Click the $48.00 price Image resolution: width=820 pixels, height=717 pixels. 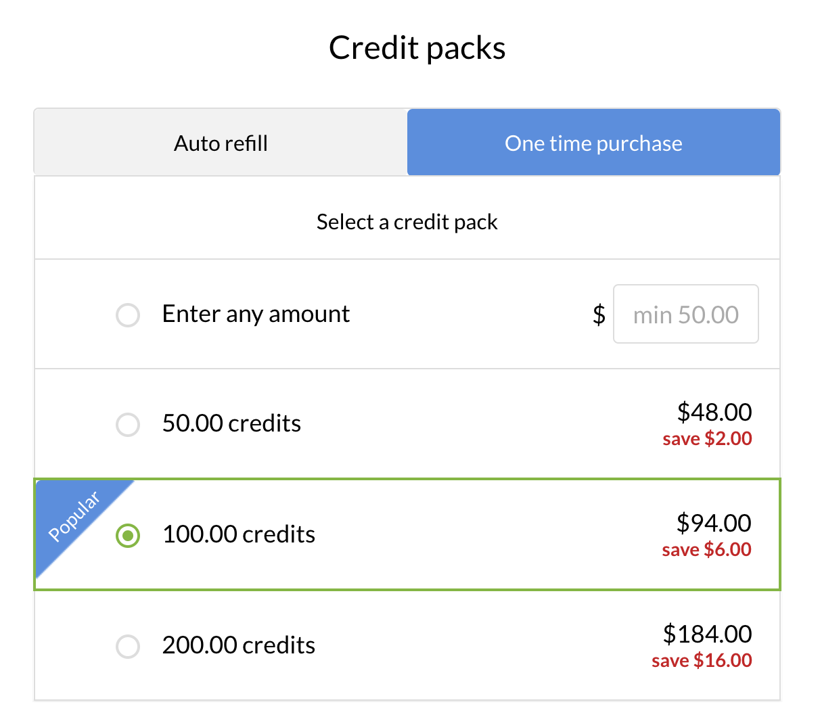(x=714, y=412)
